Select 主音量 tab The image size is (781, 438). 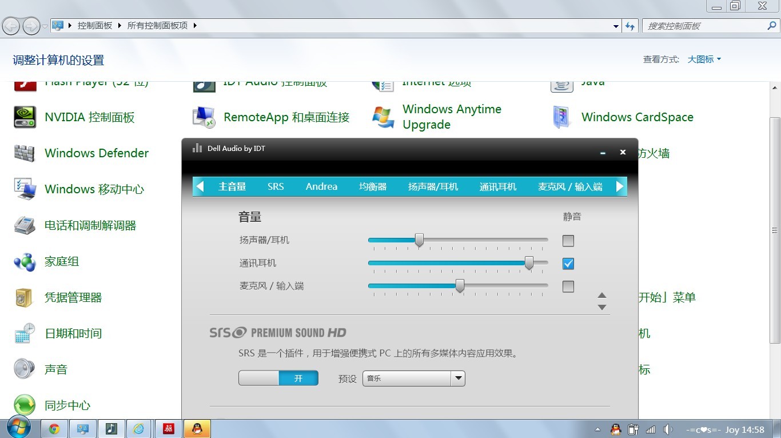tap(232, 186)
